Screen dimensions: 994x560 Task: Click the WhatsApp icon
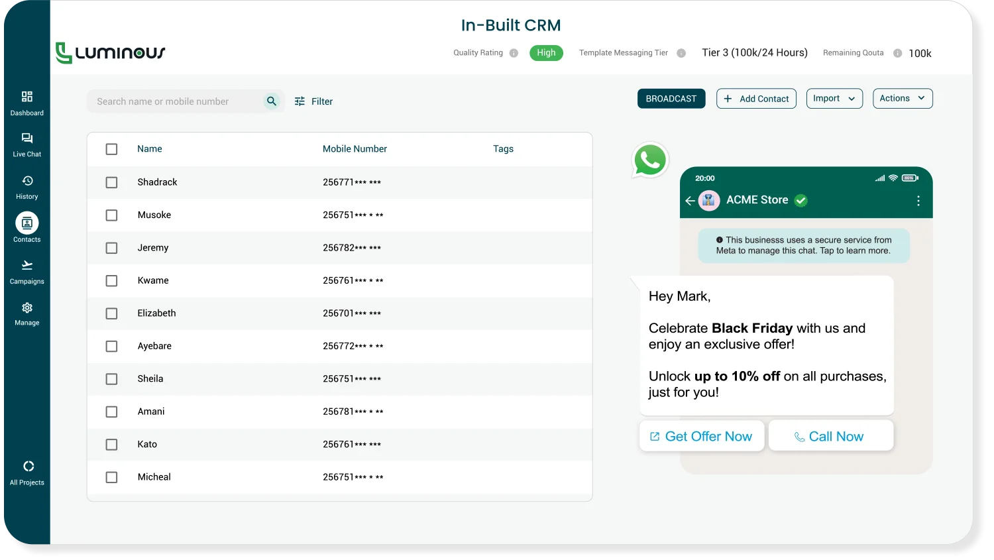650,160
